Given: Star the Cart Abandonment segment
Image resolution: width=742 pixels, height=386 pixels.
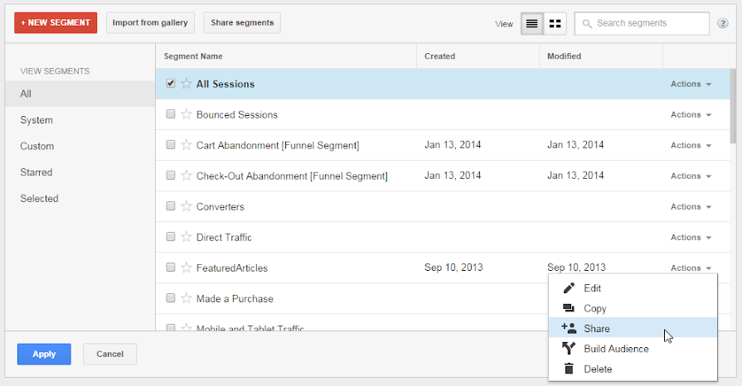Looking at the screenshot, I should (x=187, y=145).
